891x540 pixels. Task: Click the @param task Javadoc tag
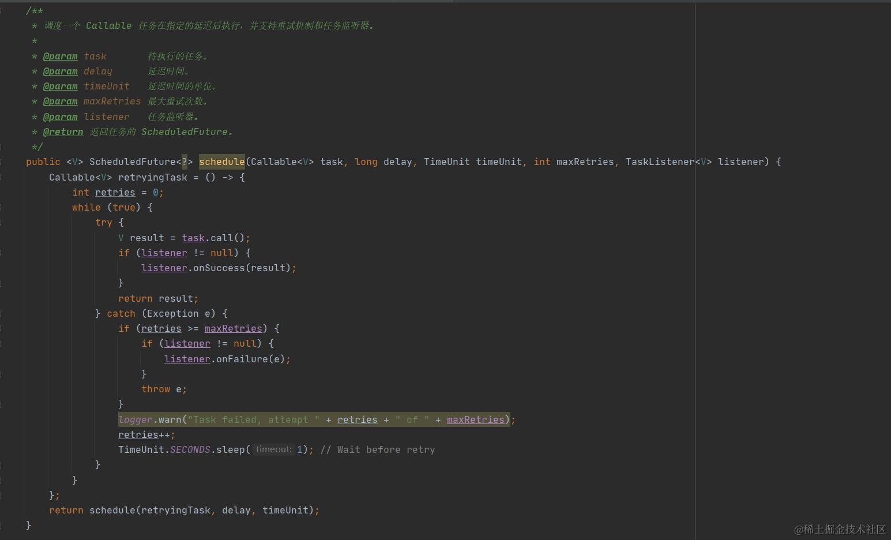click(x=61, y=57)
